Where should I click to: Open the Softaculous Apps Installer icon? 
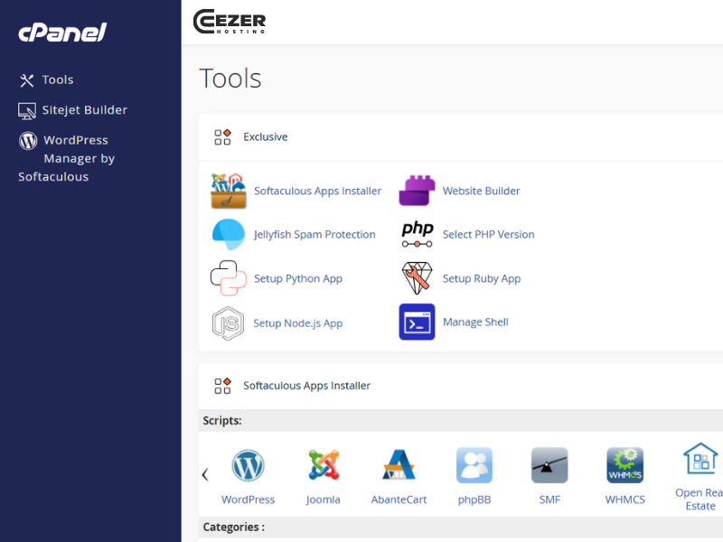[x=228, y=191]
